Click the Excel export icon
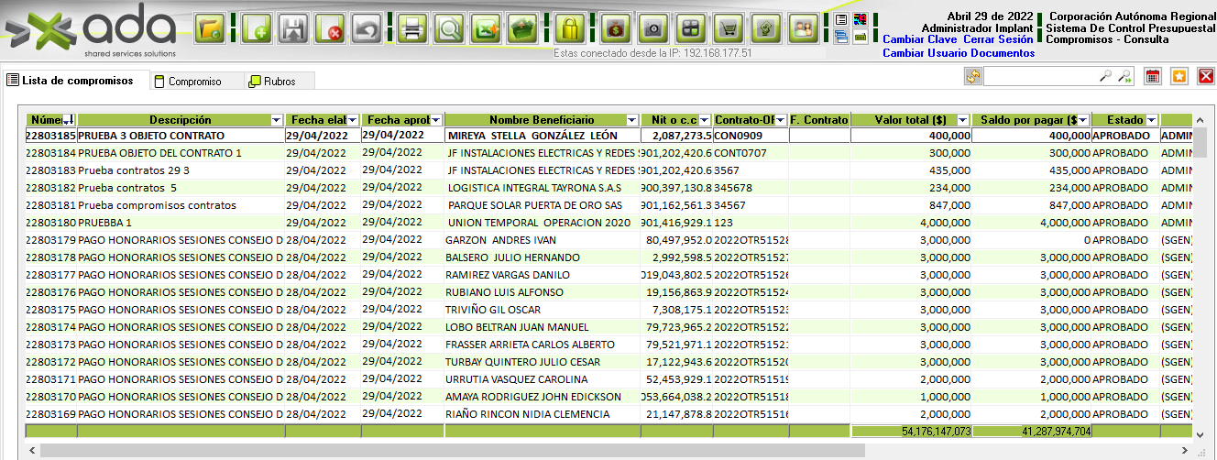 [x=486, y=29]
